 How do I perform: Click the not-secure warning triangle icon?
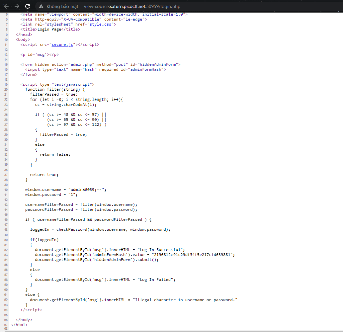point(41,6)
